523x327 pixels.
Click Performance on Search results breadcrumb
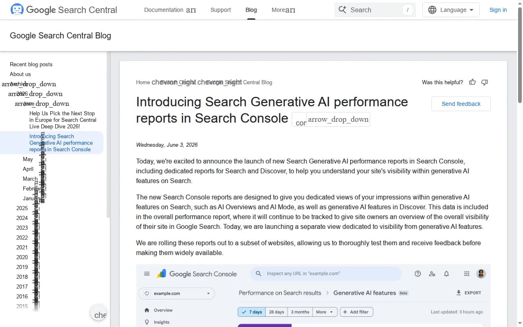point(280,293)
